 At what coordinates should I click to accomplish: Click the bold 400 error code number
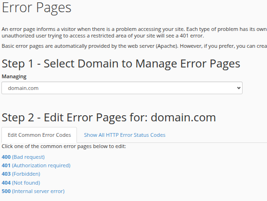click(x=6, y=157)
